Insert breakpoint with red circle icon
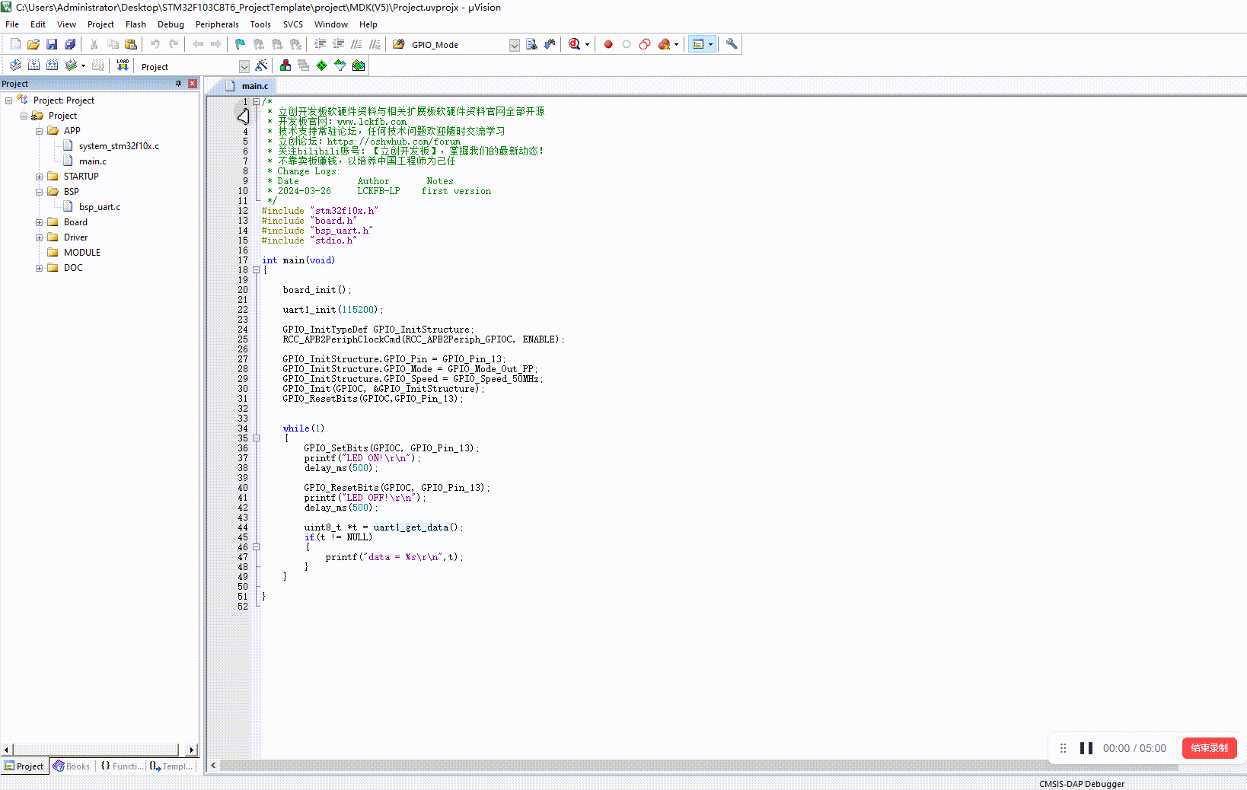The height and width of the screenshot is (790, 1247). click(x=608, y=45)
